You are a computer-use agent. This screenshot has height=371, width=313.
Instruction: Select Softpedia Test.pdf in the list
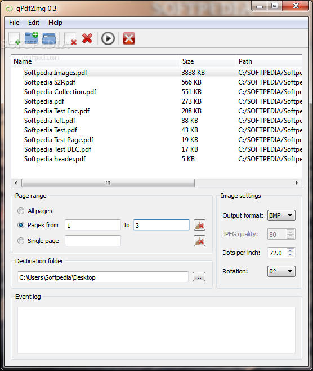coord(51,130)
